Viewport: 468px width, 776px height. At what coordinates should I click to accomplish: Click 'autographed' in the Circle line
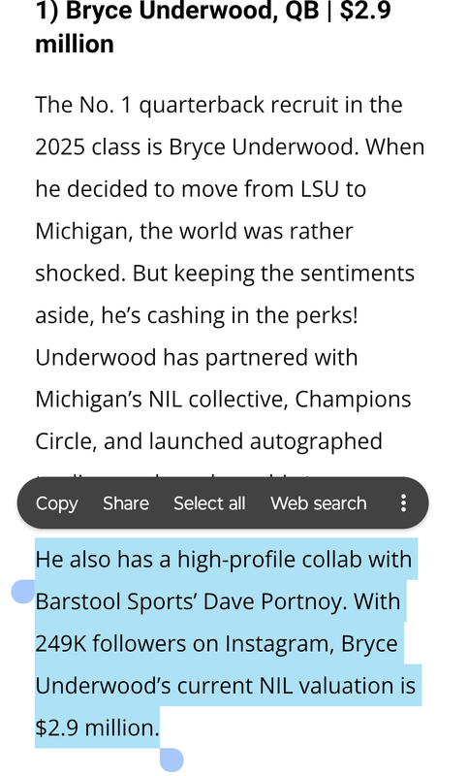(316, 442)
